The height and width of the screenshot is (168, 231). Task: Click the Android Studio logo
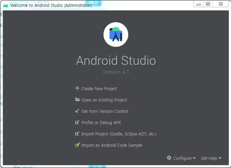[116, 35]
